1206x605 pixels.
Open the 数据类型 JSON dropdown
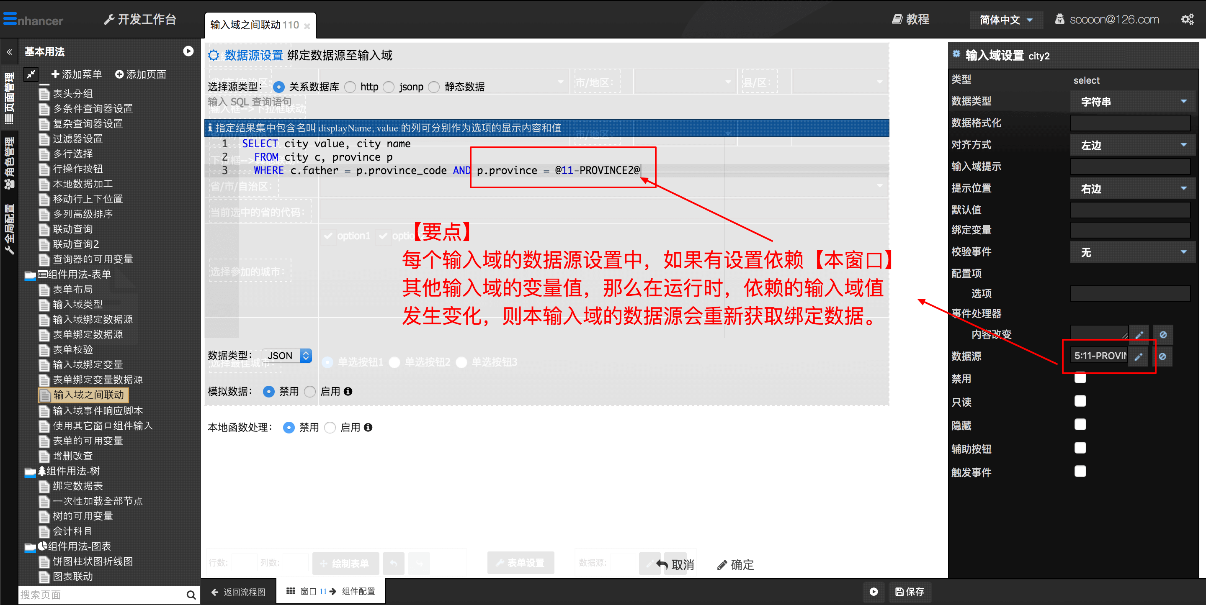pos(287,356)
